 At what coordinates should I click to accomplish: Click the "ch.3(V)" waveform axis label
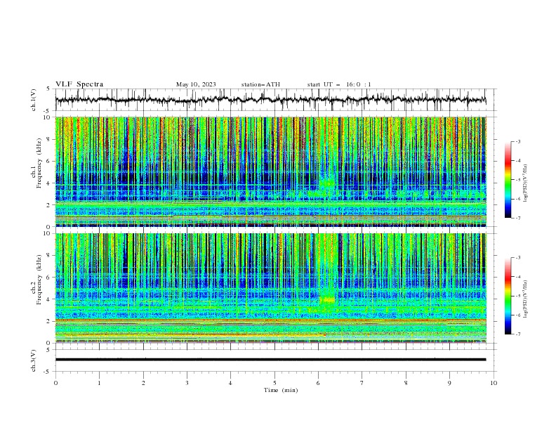pyautogui.click(x=34, y=360)
